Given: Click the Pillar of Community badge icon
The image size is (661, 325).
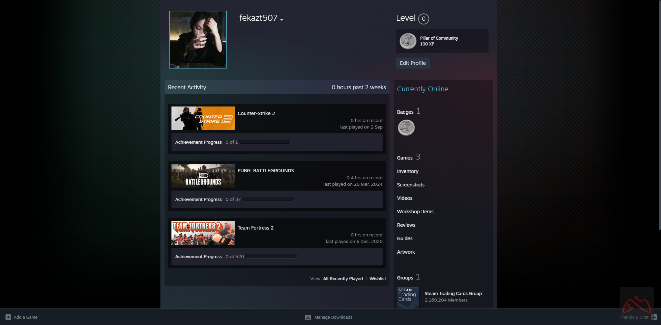Looking at the screenshot, I should point(408,41).
